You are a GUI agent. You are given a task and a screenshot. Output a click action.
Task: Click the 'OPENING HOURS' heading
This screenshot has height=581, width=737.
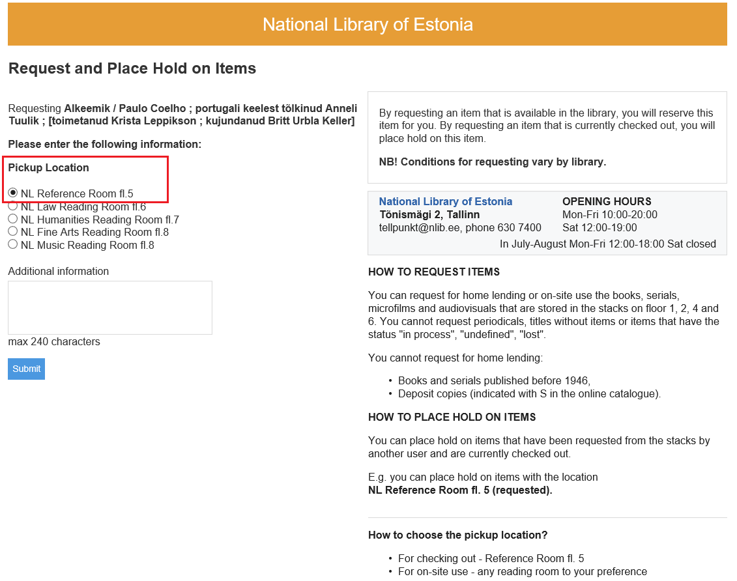coord(607,201)
